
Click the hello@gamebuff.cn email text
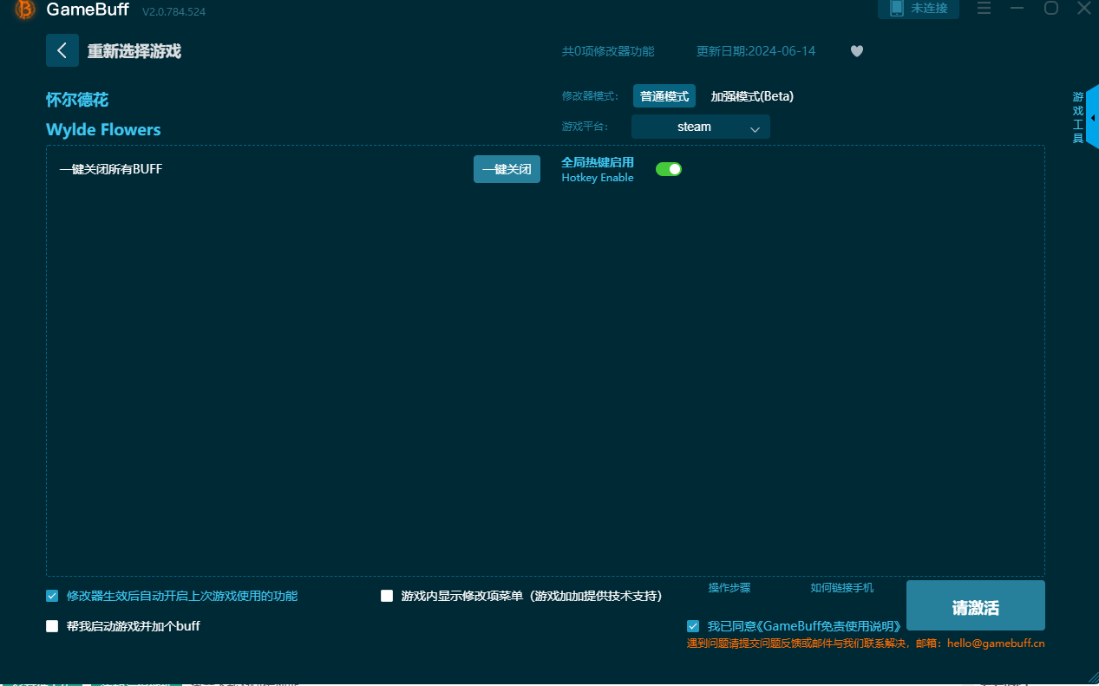point(996,644)
